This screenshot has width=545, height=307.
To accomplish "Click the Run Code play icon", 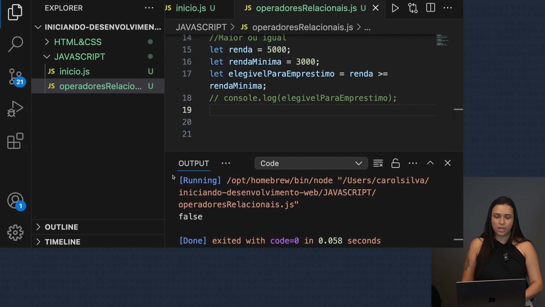I will (x=395, y=8).
